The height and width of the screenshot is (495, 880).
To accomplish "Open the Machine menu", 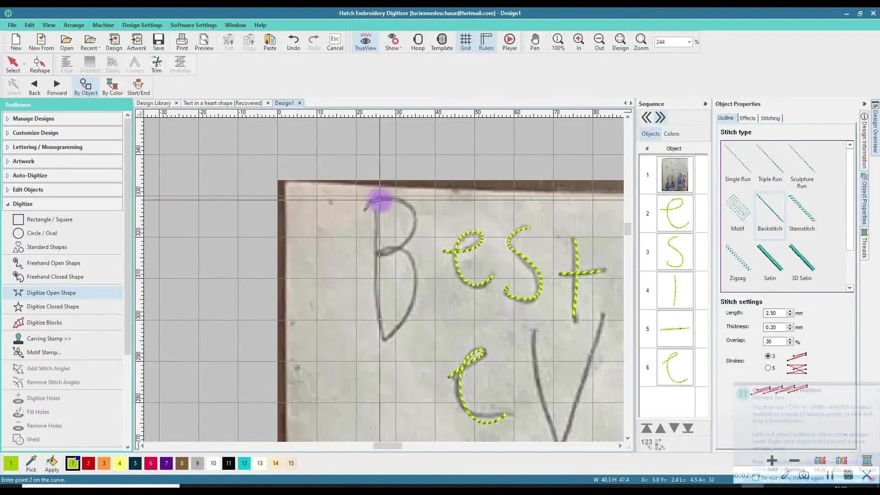I will 103,25.
